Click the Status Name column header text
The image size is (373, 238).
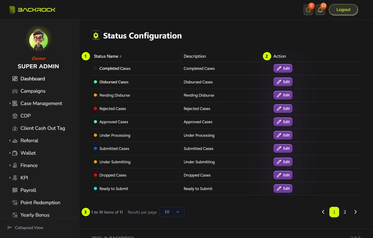coord(106,56)
